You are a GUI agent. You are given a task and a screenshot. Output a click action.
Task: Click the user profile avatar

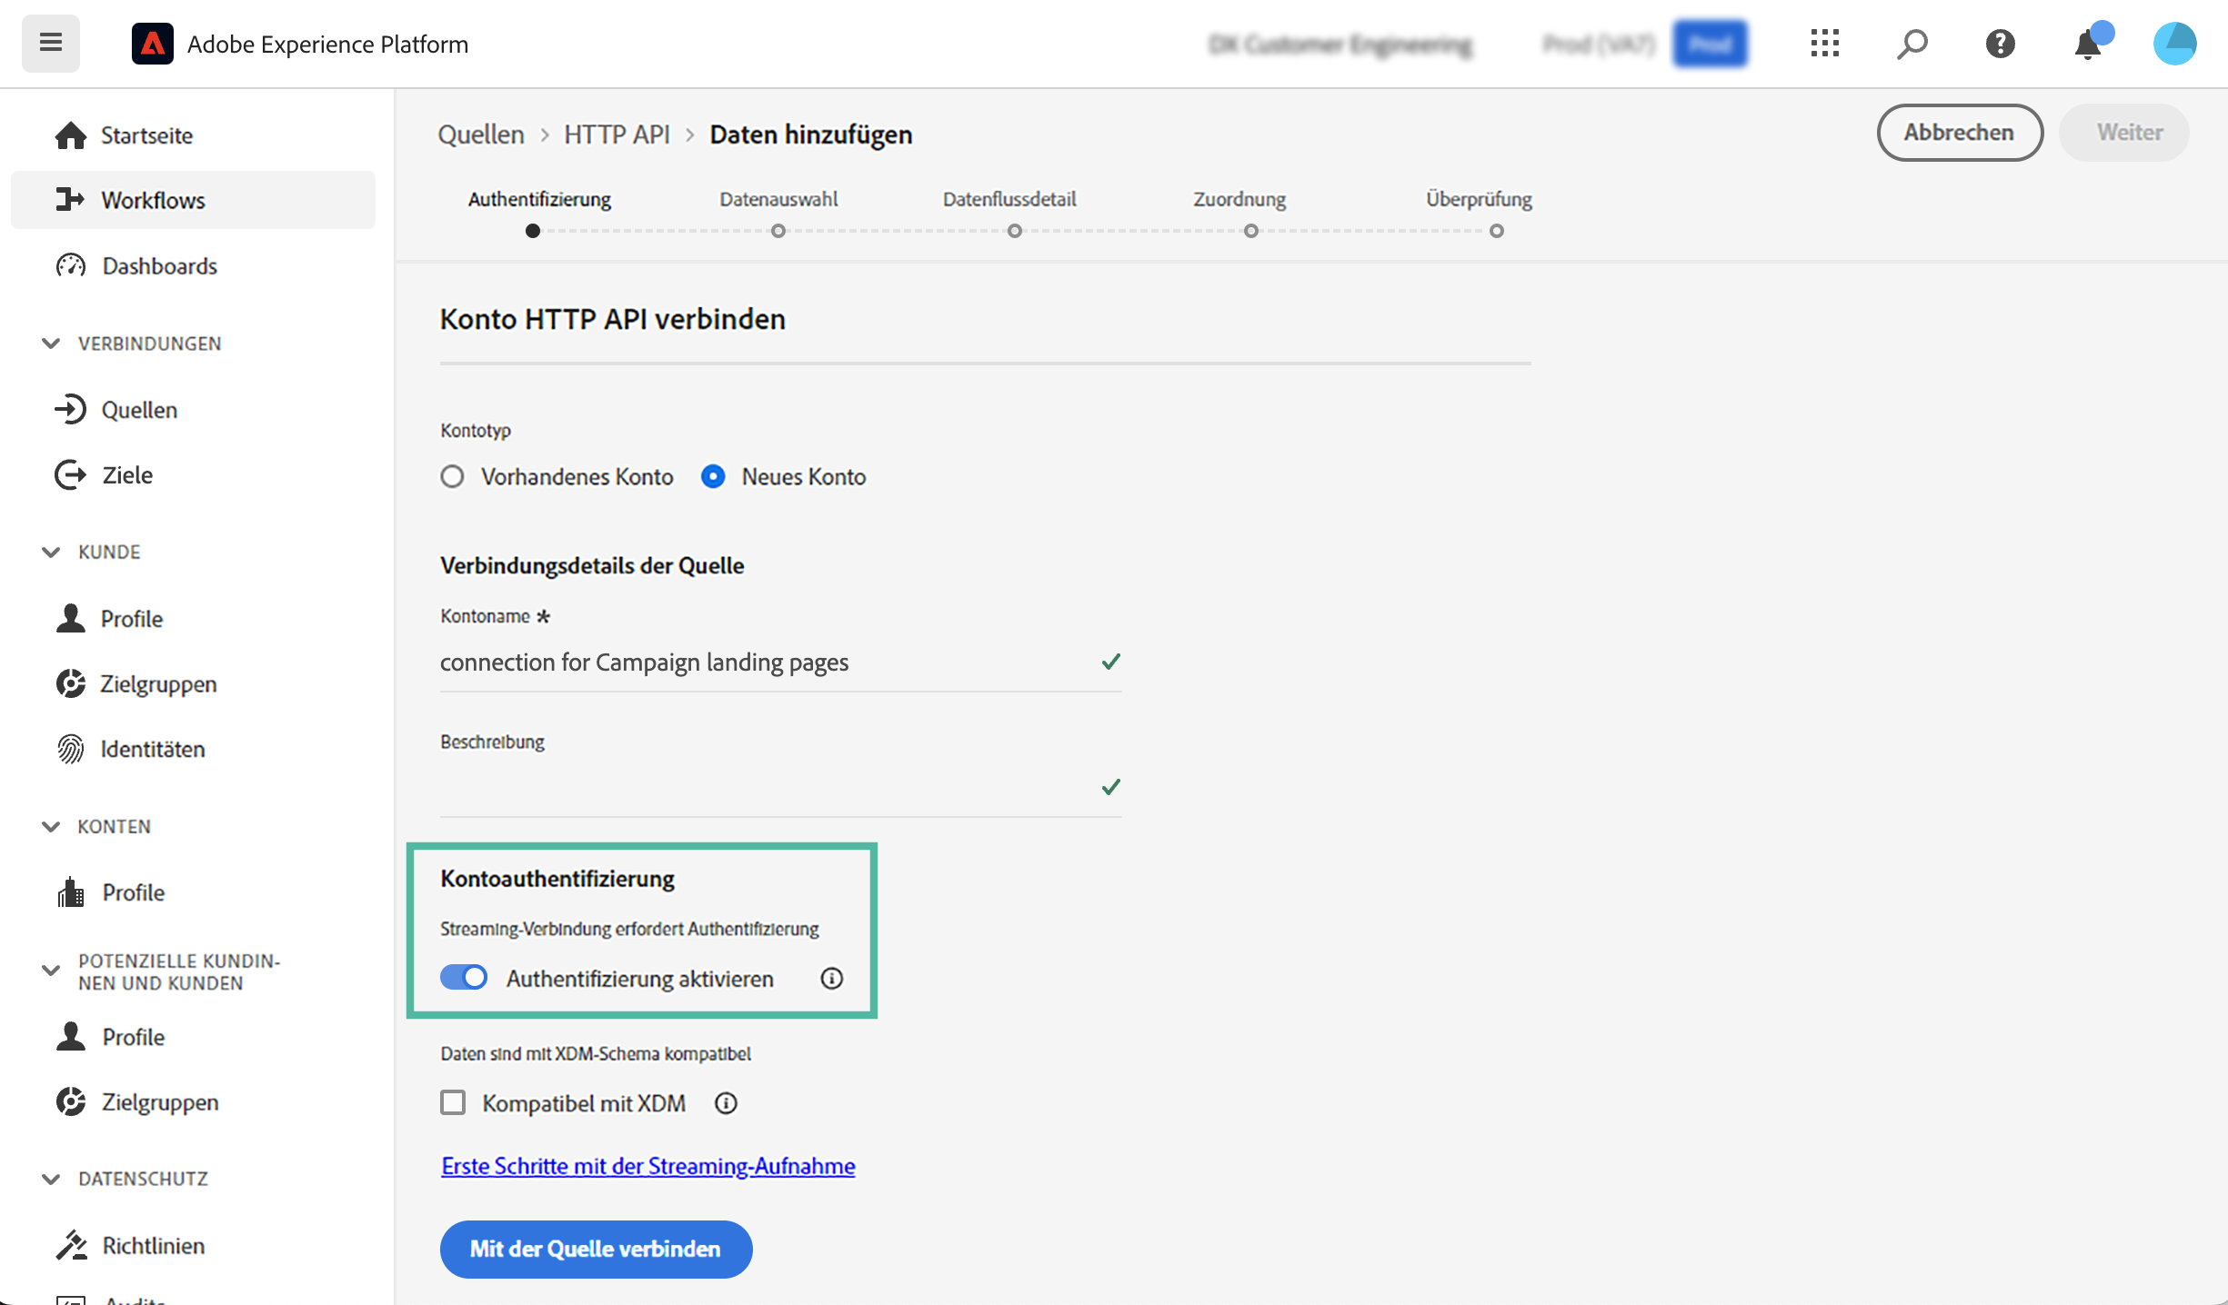2174,43
